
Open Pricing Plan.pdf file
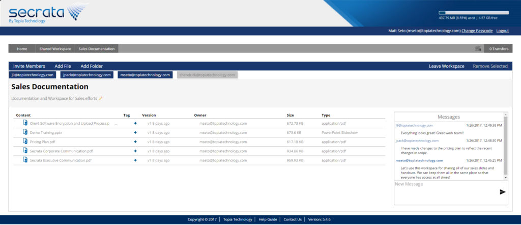tap(44, 142)
